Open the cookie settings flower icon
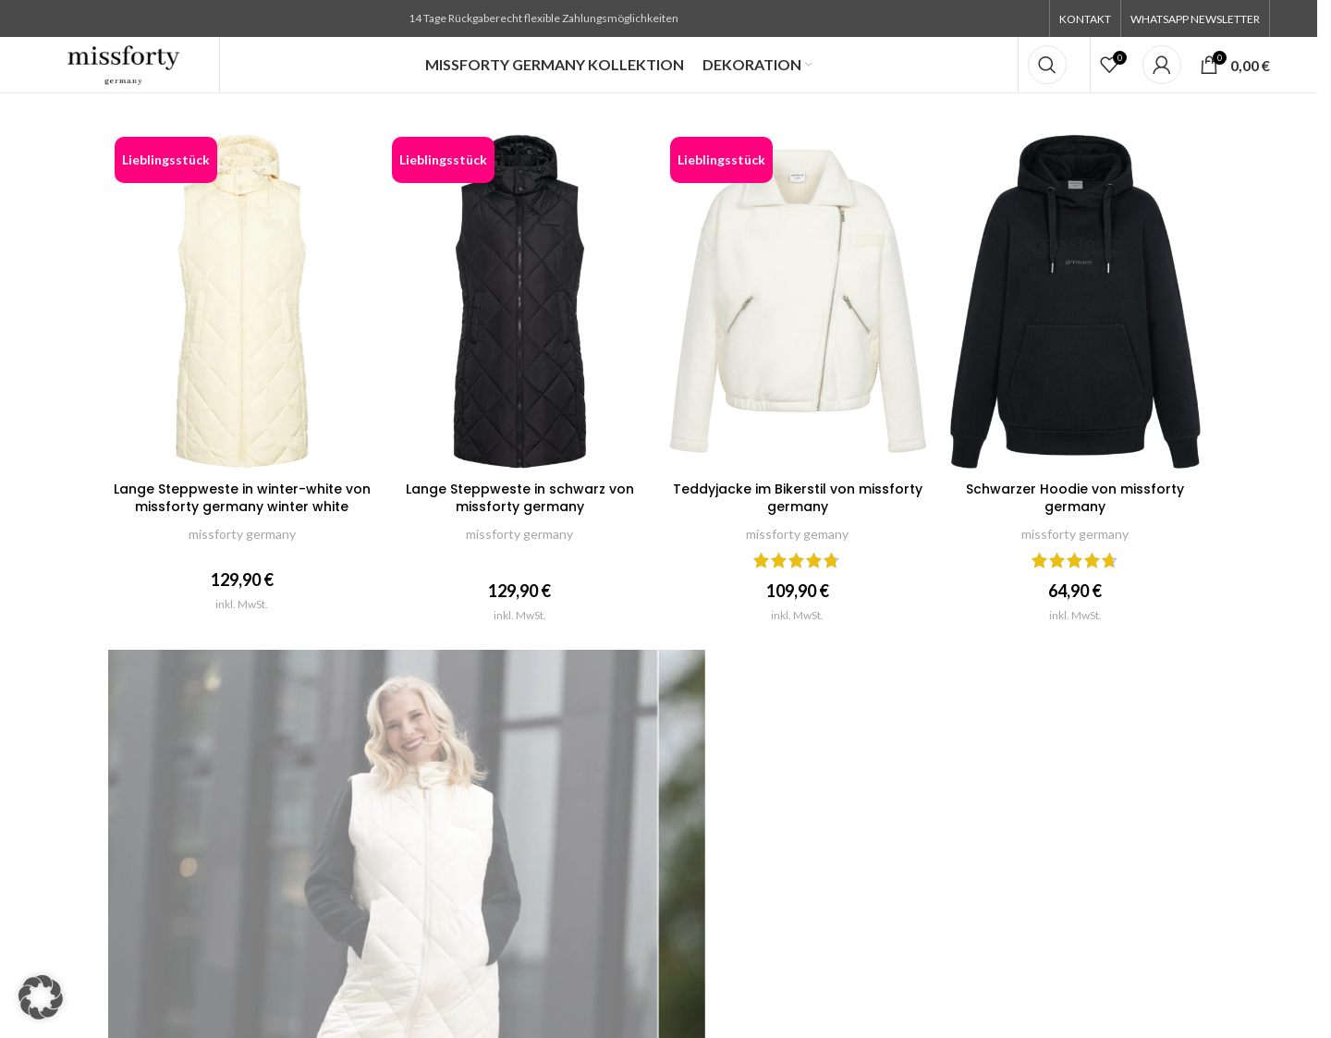 click(x=41, y=997)
